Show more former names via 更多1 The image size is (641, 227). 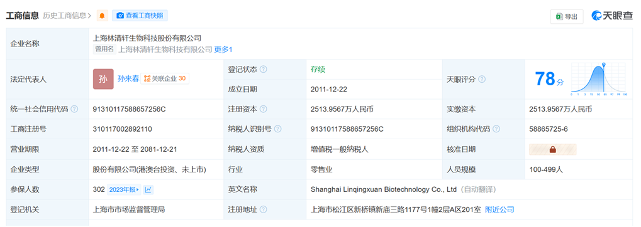point(223,50)
